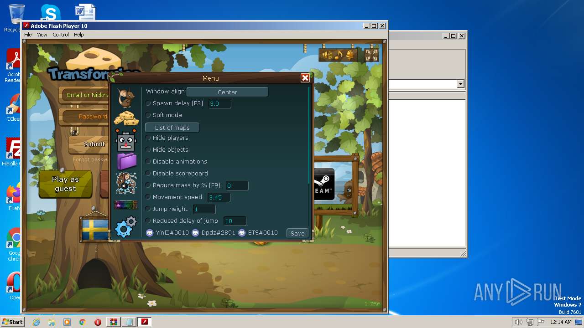This screenshot has width=584, height=328.
Task: Click the Steam logo sign
Action: (x=324, y=184)
